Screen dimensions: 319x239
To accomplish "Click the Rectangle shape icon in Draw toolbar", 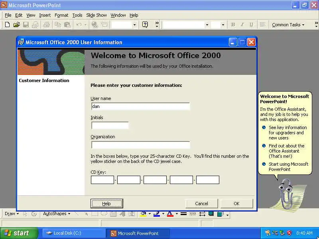I will coord(95,214).
